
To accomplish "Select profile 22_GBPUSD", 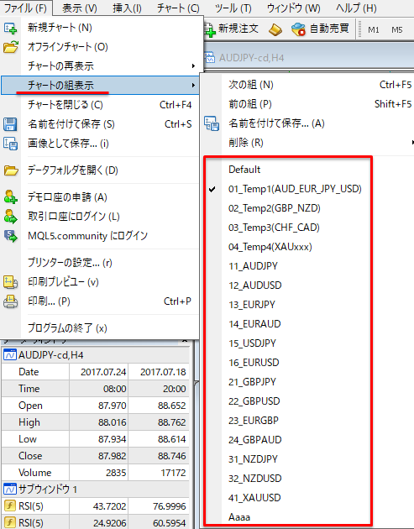I will tap(254, 401).
